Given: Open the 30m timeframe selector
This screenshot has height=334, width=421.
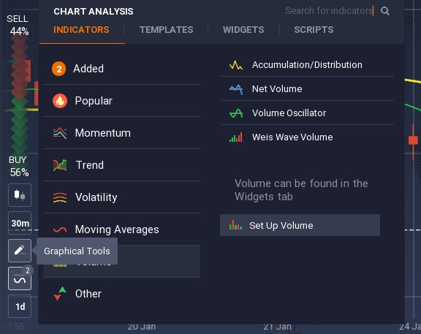Looking at the screenshot, I should point(20,223).
